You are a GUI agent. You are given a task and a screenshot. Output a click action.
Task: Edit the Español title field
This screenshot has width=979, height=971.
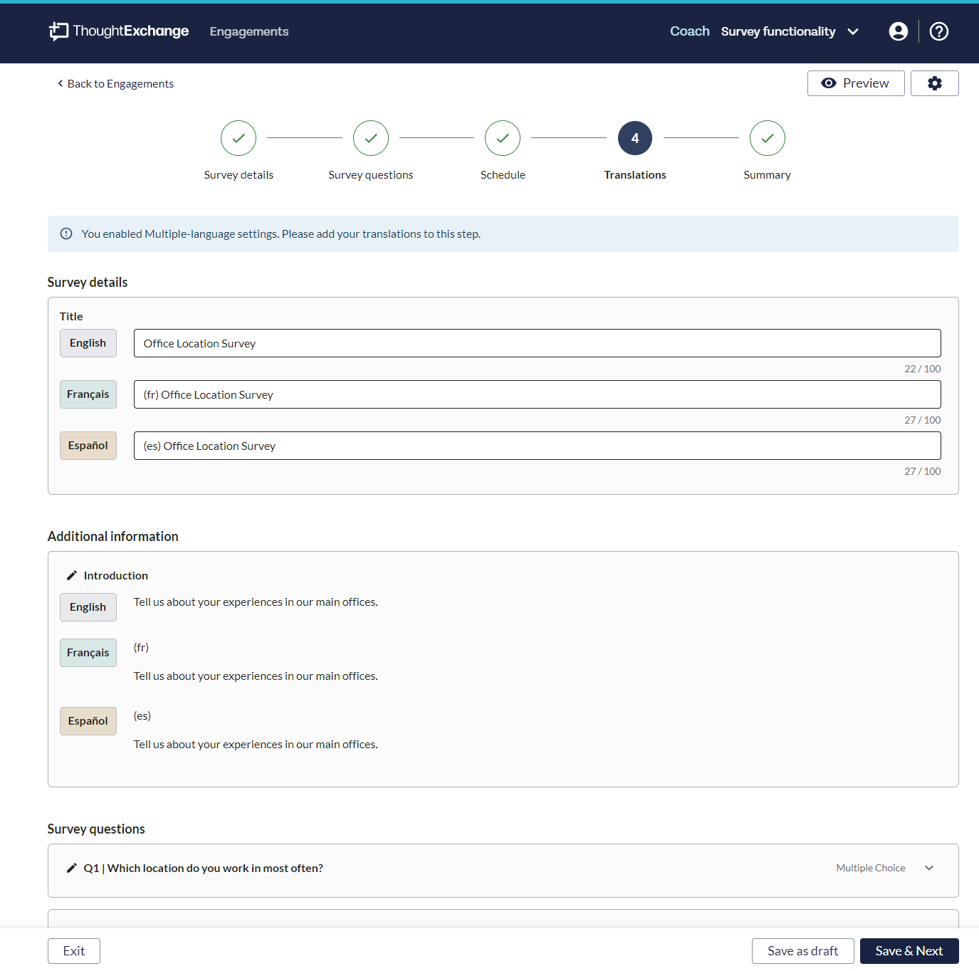(x=538, y=446)
